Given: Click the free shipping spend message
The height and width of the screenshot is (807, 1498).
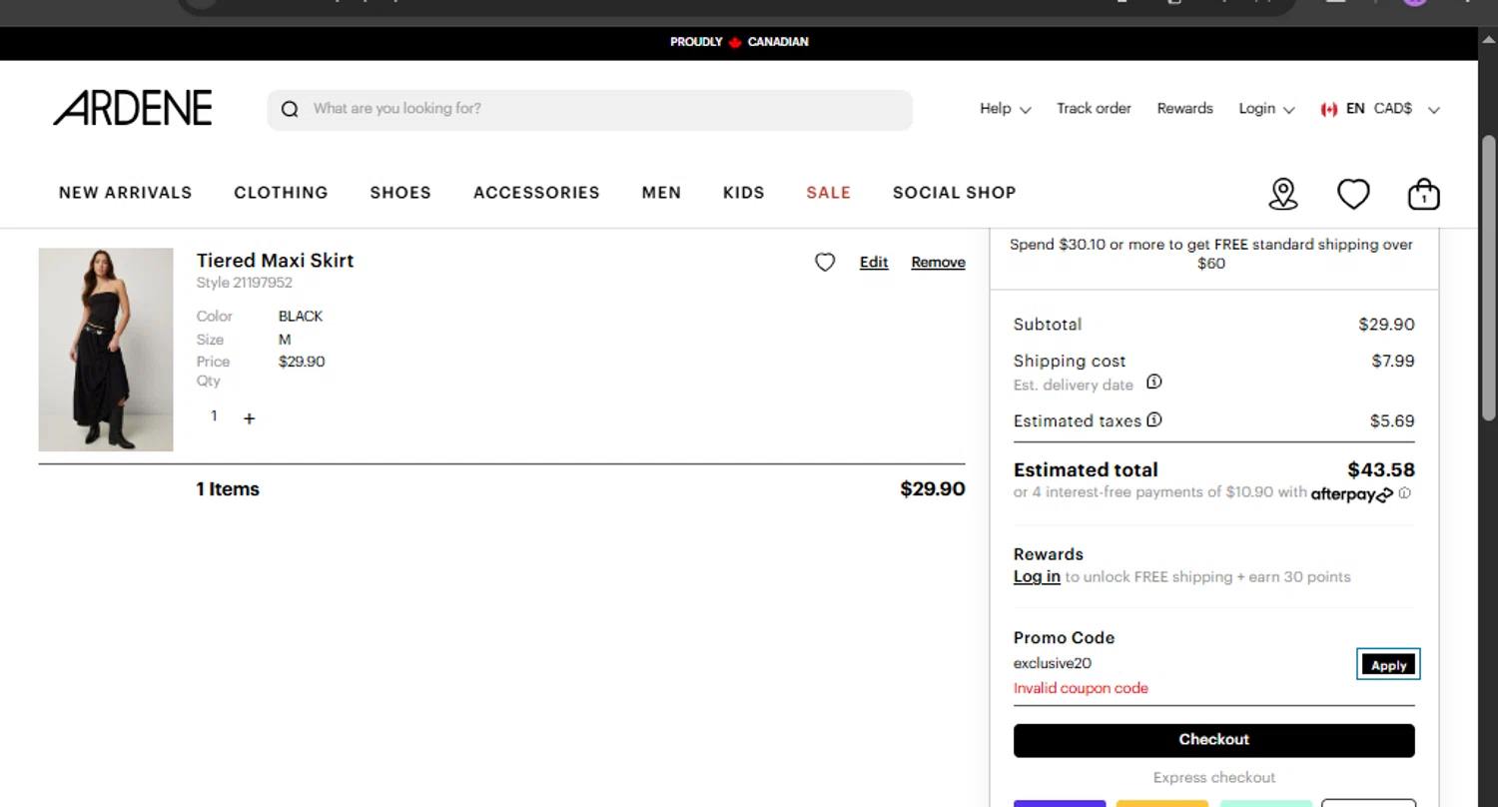Looking at the screenshot, I should pos(1211,254).
